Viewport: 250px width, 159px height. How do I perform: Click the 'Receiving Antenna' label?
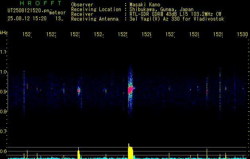[x=95, y=19]
